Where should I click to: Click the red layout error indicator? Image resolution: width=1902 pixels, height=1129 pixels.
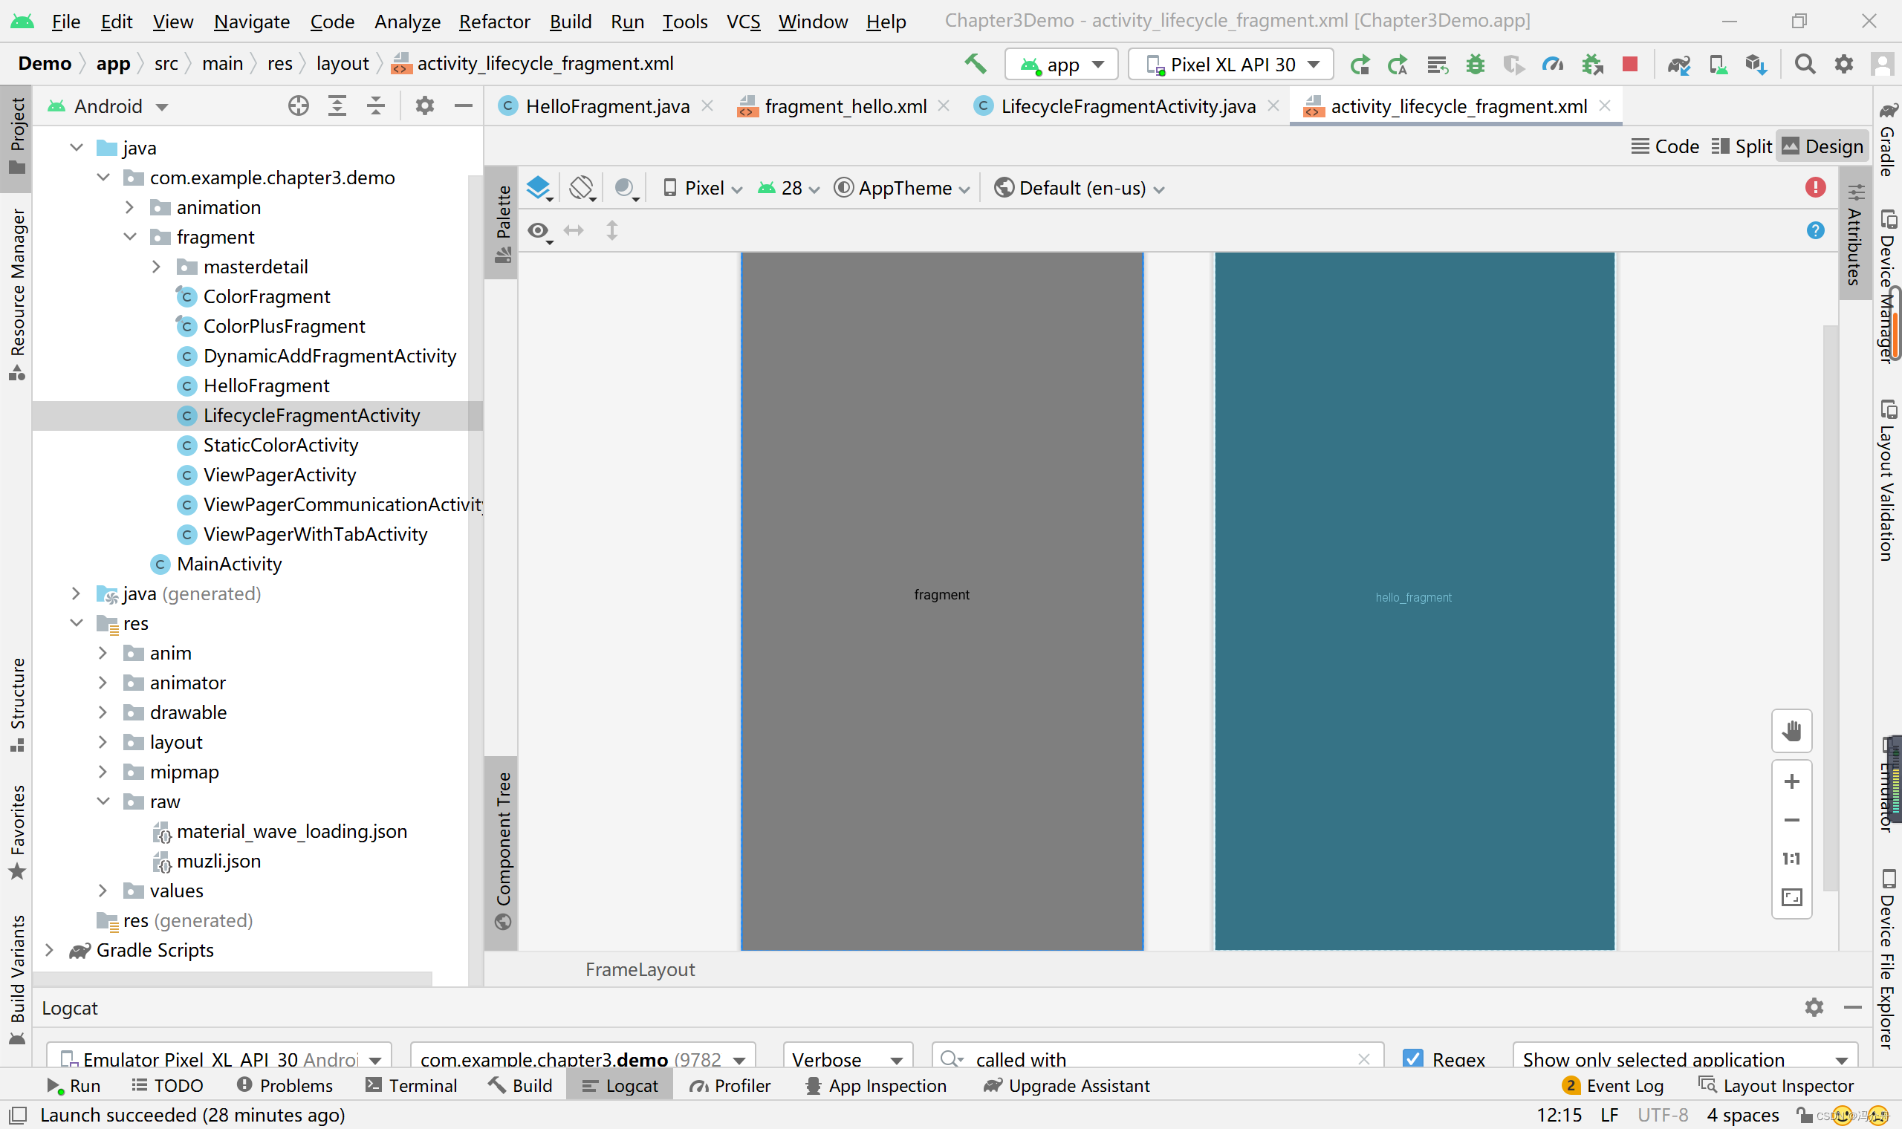(x=1815, y=187)
